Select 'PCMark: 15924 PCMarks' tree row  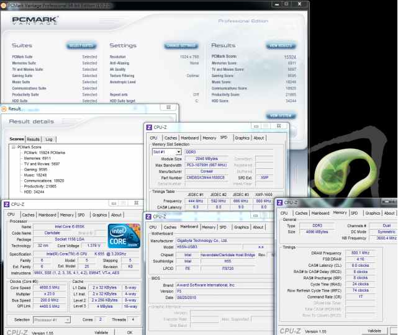[45, 153]
